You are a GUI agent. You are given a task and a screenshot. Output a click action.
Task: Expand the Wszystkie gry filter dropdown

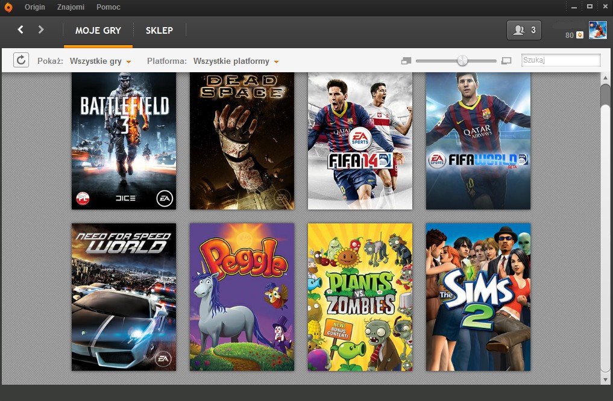pos(100,61)
